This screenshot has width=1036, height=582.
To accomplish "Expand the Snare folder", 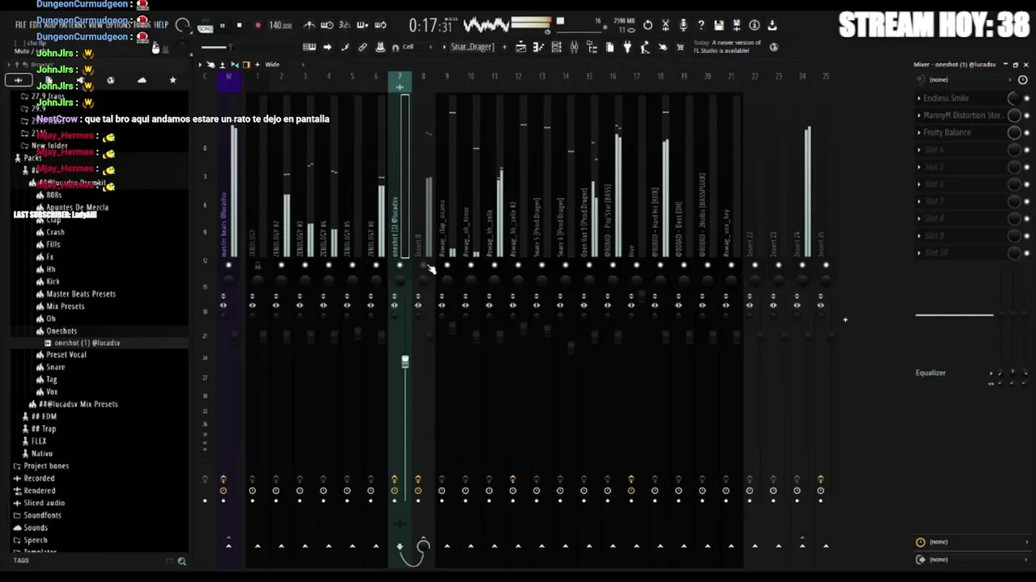I will tap(54, 367).
